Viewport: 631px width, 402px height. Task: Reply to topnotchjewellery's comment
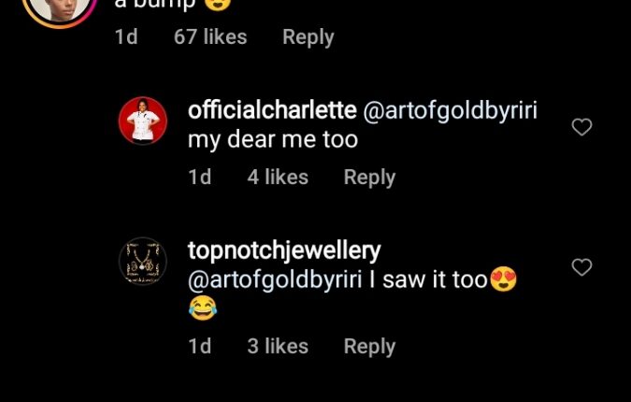coord(369,346)
